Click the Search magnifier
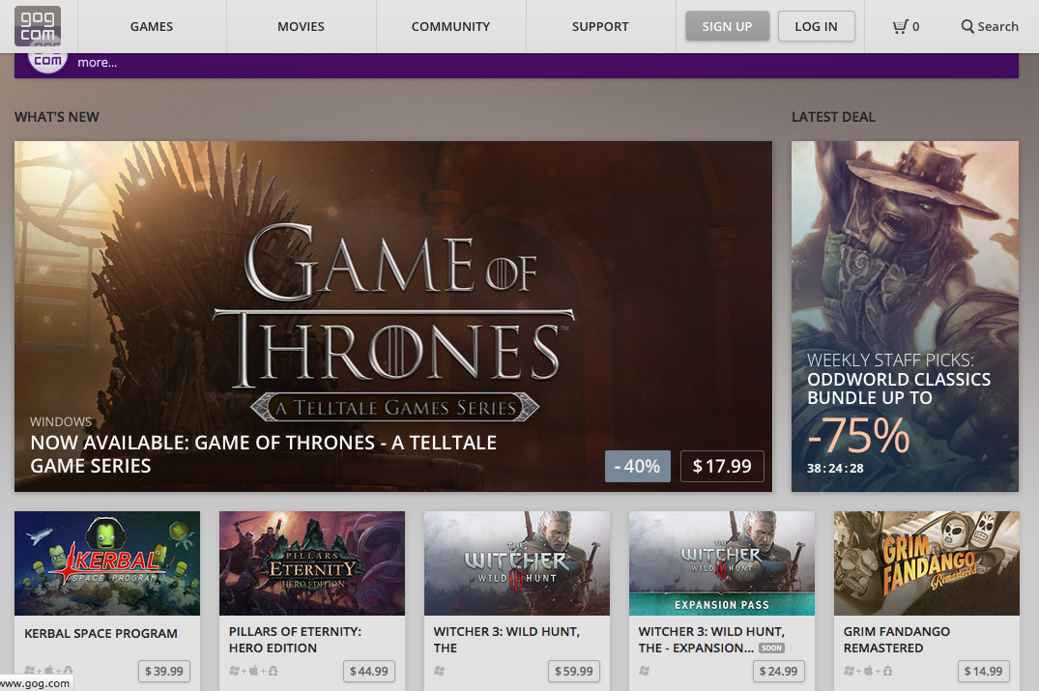The width and height of the screenshot is (1039, 691). point(967,26)
